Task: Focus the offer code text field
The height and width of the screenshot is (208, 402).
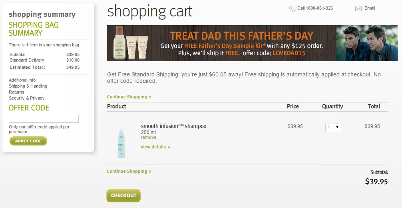Action: coord(44,119)
